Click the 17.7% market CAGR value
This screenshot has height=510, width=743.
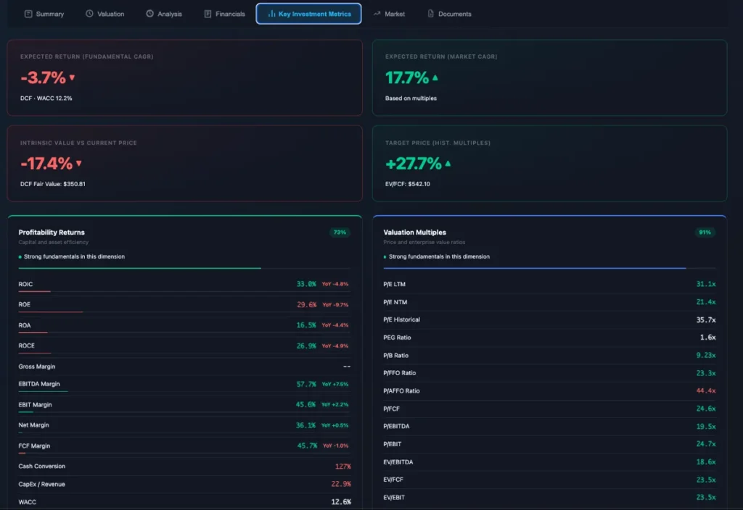point(407,78)
